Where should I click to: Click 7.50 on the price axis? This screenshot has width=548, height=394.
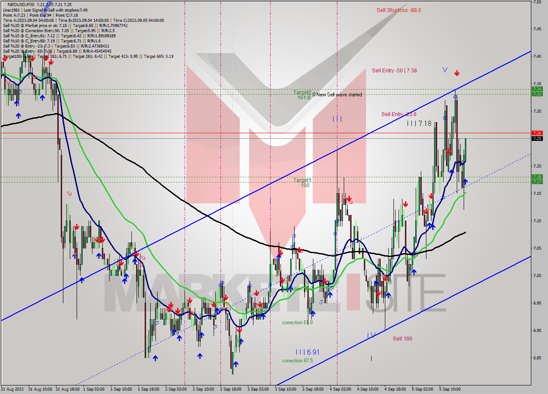pos(537,2)
